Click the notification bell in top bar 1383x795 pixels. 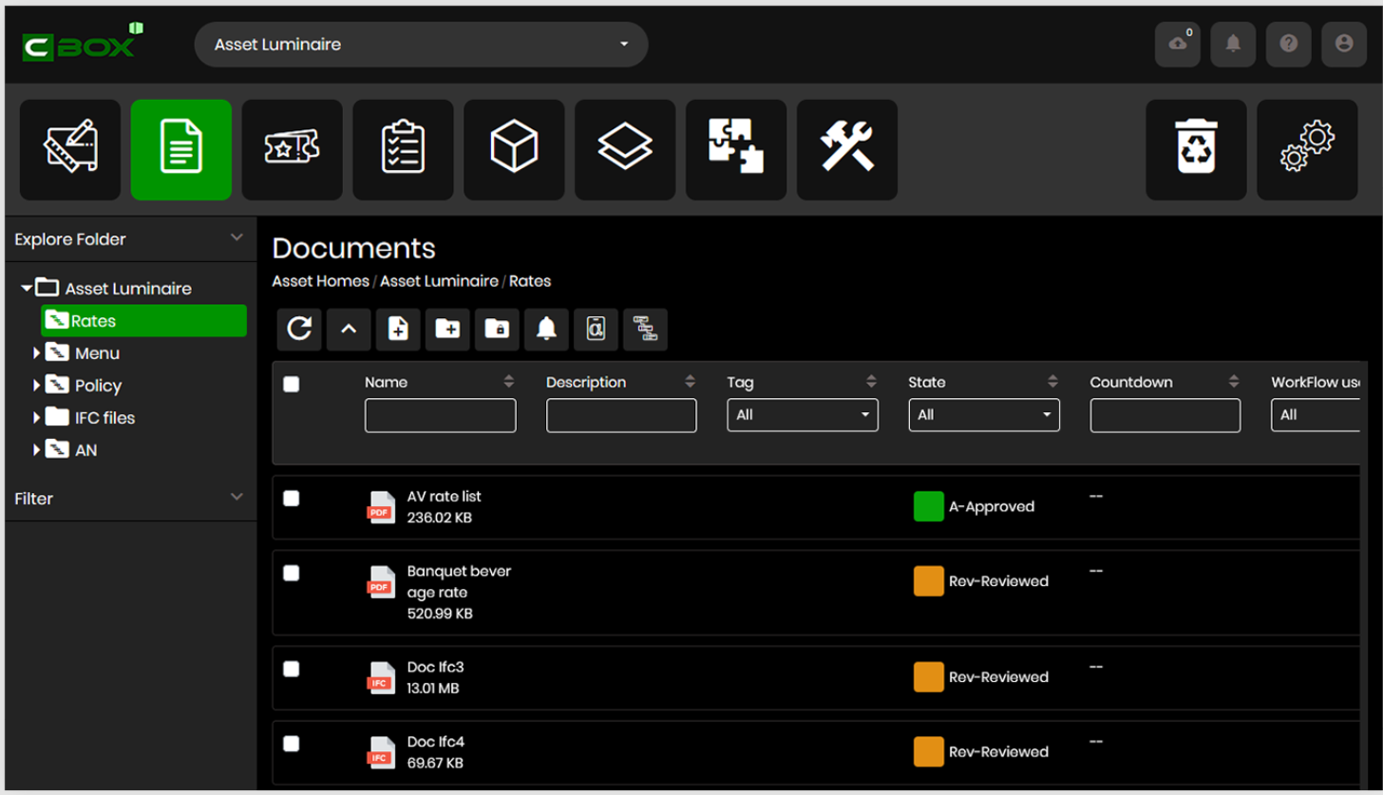pos(1233,44)
